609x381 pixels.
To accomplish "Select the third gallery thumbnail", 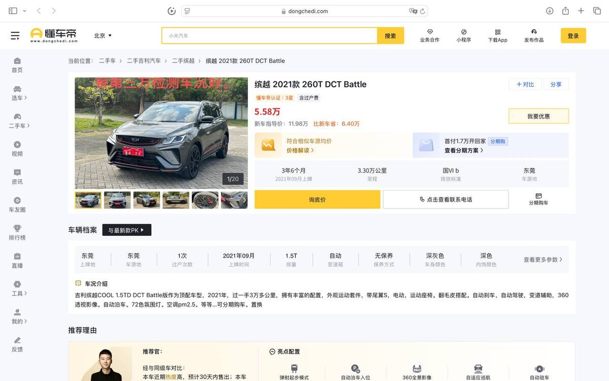I will pyautogui.click(x=147, y=200).
